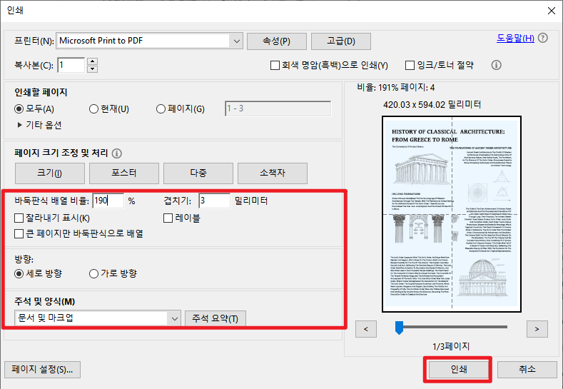Image resolution: width=563 pixels, height=389 pixels.
Task: Click the page range field showing 1 - 3
Action: pos(278,108)
